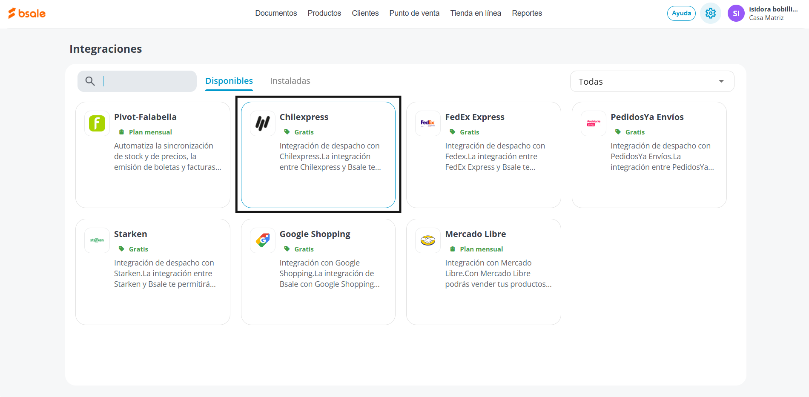Open the Productos menu
Screen dimensions: 809x397
coord(324,13)
